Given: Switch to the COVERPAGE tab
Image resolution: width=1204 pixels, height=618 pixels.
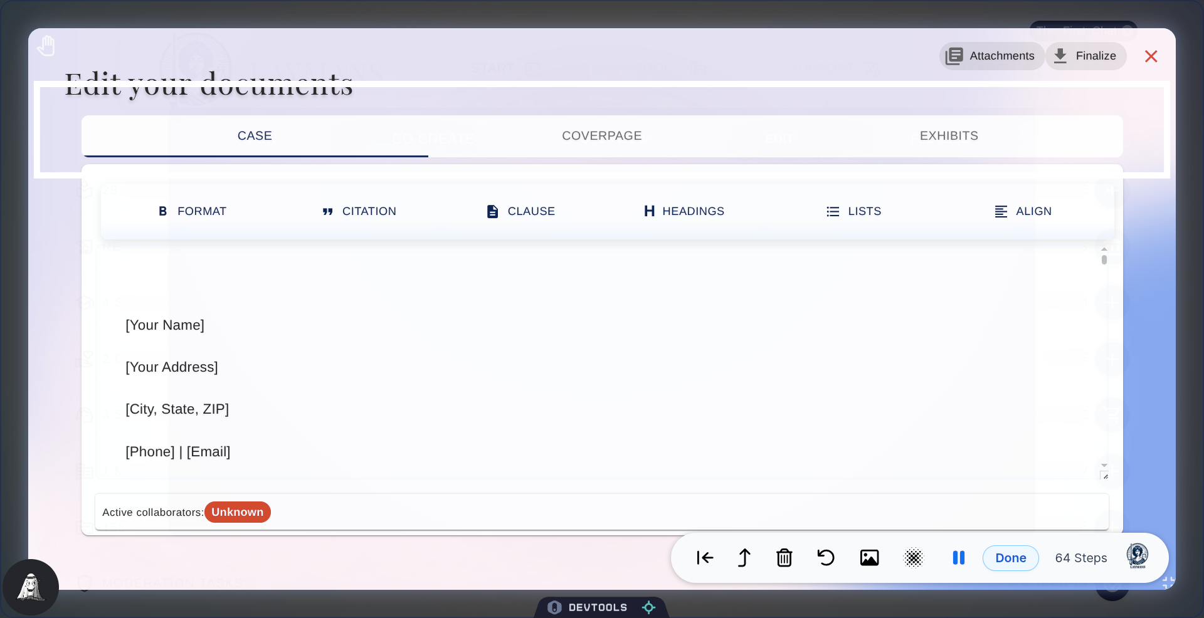Looking at the screenshot, I should point(602,136).
